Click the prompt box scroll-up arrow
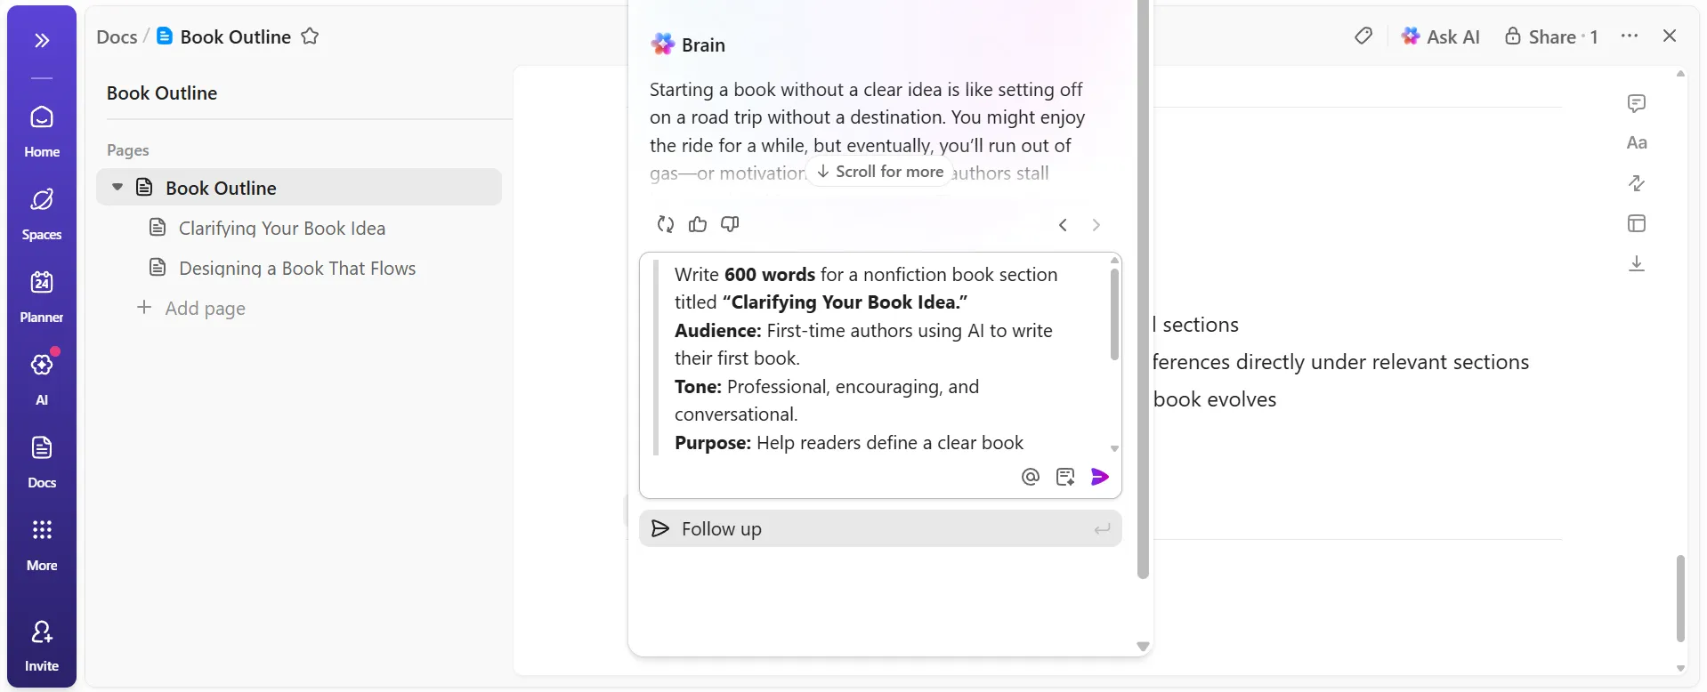 coord(1114,261)
